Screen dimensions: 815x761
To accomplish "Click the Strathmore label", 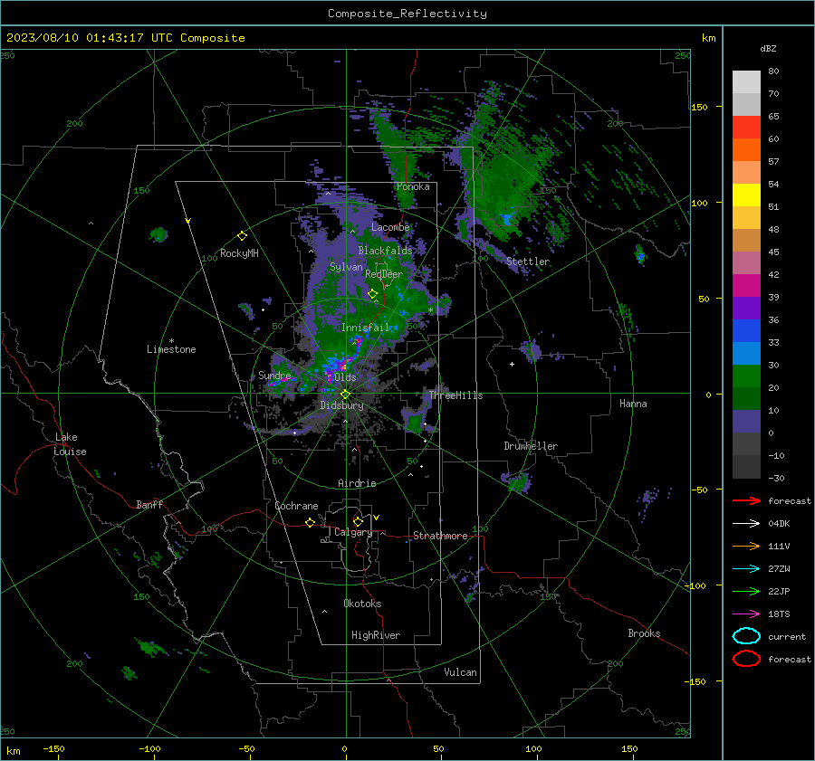I will 440,536.
